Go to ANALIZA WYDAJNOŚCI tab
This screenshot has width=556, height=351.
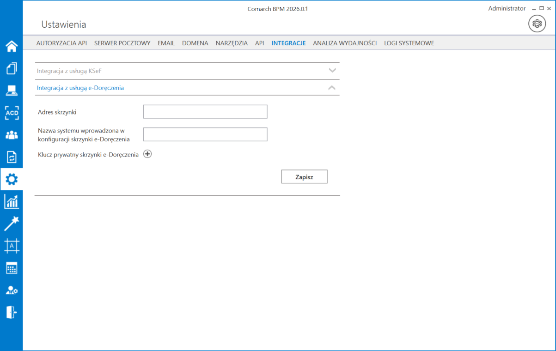(344, 43)
